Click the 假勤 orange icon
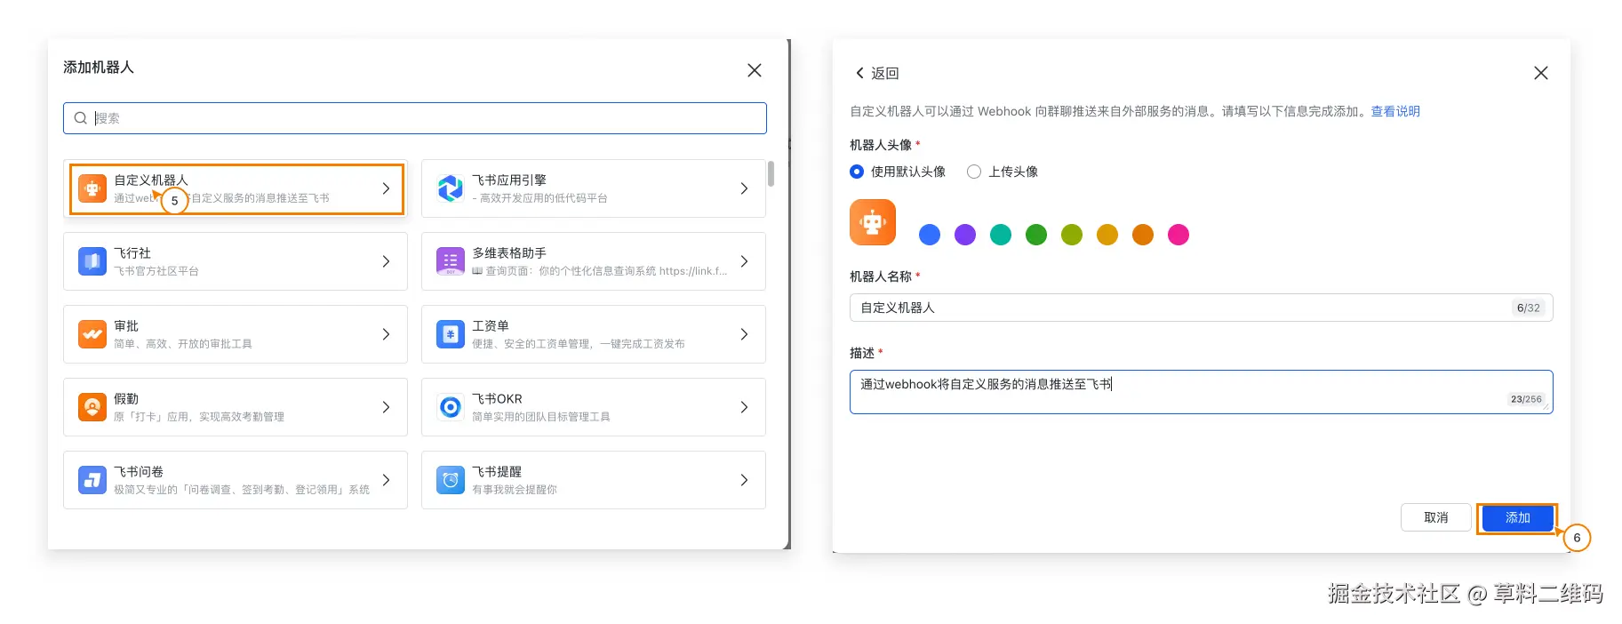The width and height of the screenshot is (1622, 624). (x=92, y=407)
